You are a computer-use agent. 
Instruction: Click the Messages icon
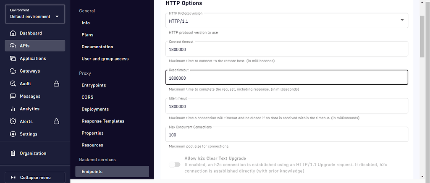13,96
